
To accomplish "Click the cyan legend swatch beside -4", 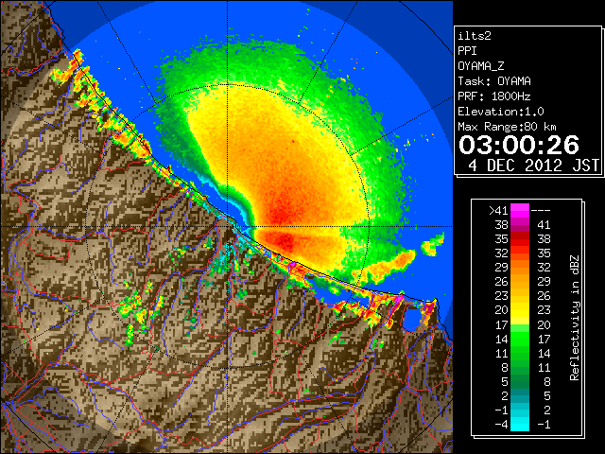I will click(520, 424).
